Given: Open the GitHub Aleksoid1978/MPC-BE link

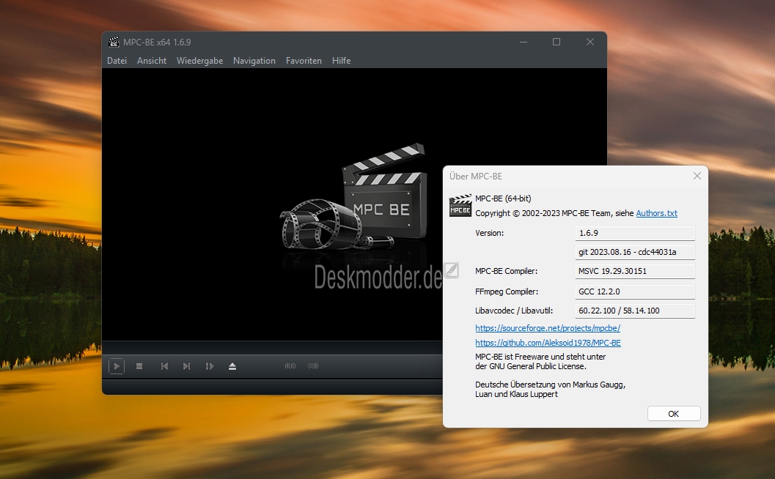Looking at the screenshot, I should coord(548,343).
